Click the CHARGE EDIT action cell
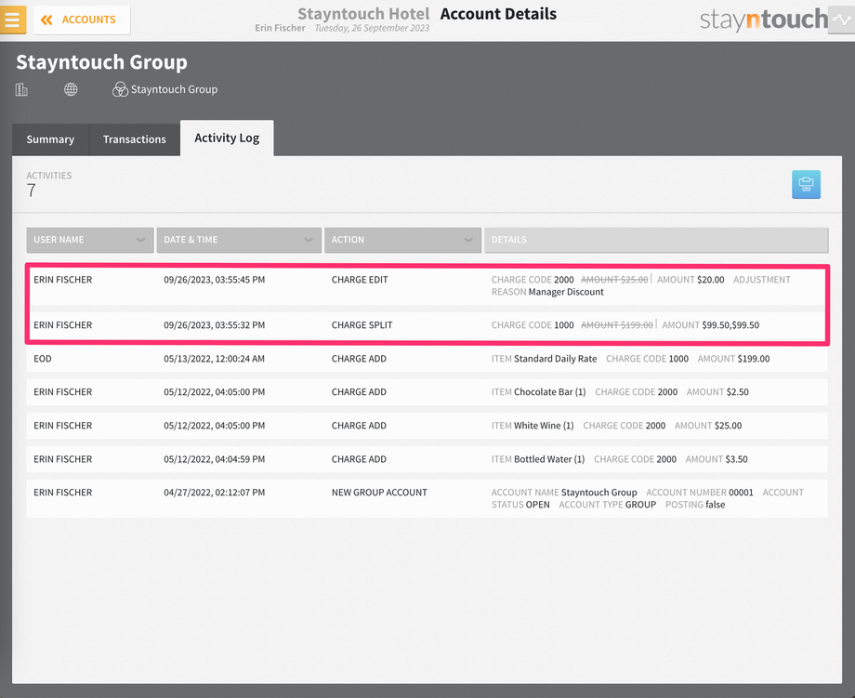This screenshot has height=698, width=855. pyautogui.click(x=360, y=280)
